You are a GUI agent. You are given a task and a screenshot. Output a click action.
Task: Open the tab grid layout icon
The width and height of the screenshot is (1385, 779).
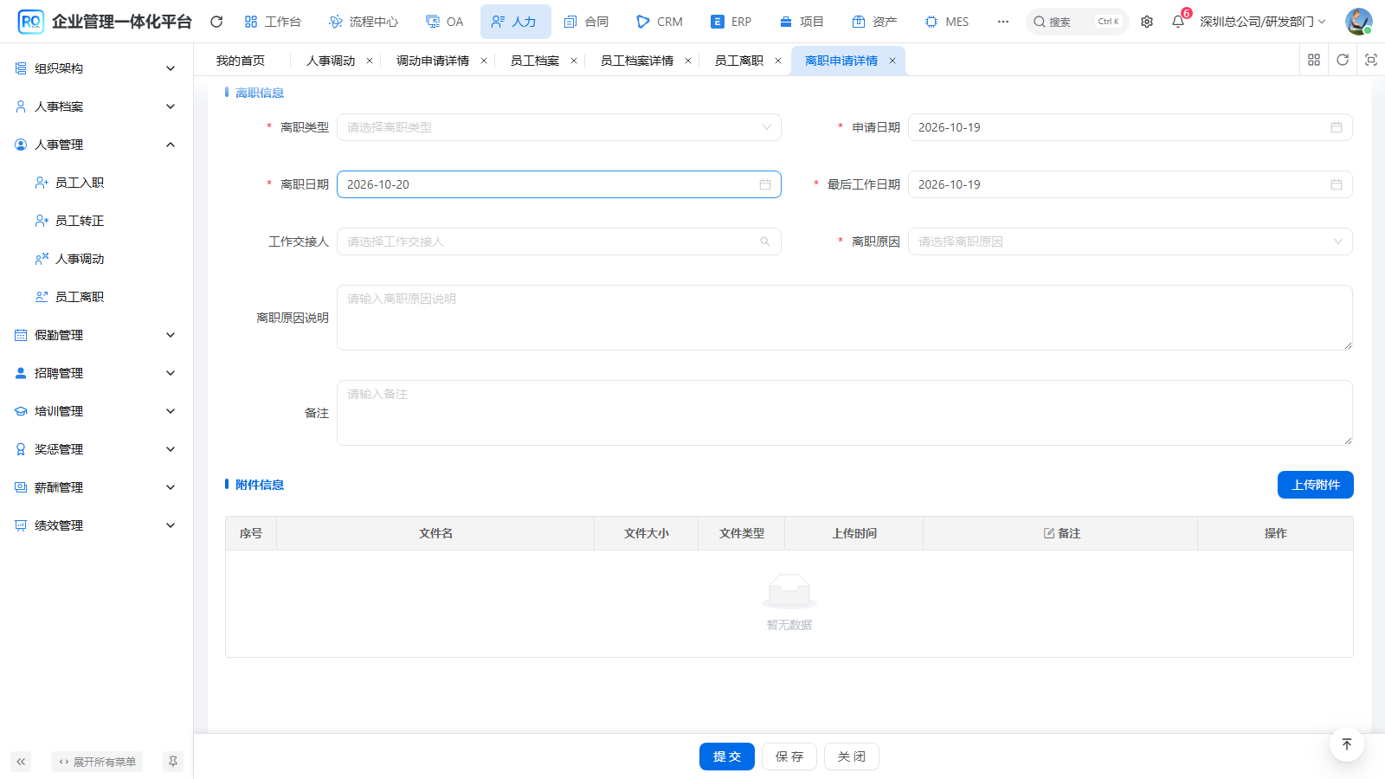pos(1314,60)
